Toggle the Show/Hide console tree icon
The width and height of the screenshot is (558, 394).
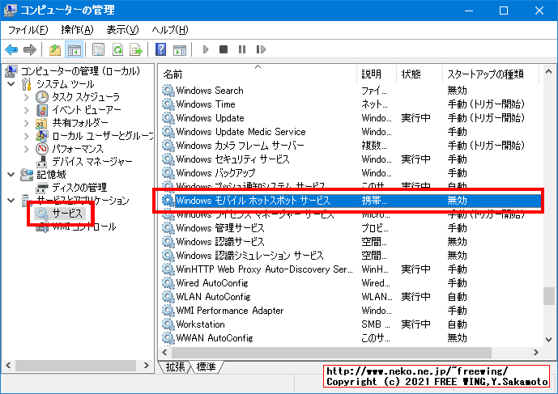(x=75, y=49)
